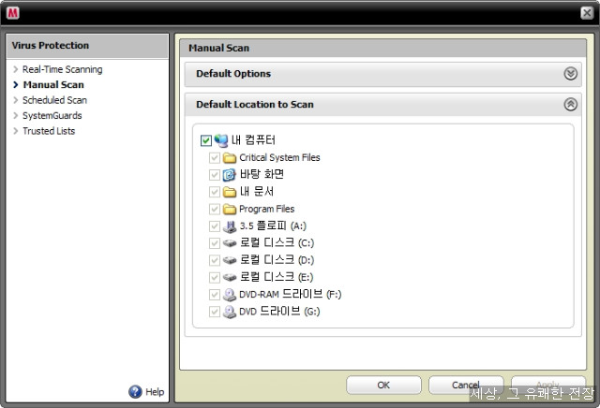
Task: Toggle the 로컬 디스크 (C:) checkbox
Action: pos(215,243)
